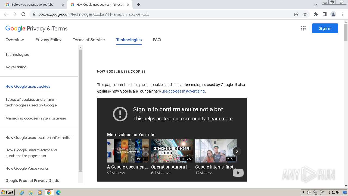Viewport: 348px width, 196px height.
Task: Open the Extensions puzzle icon
Action: coord(316,14)
